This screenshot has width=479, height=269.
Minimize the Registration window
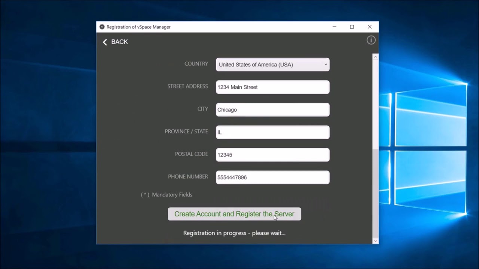point(335,27)
